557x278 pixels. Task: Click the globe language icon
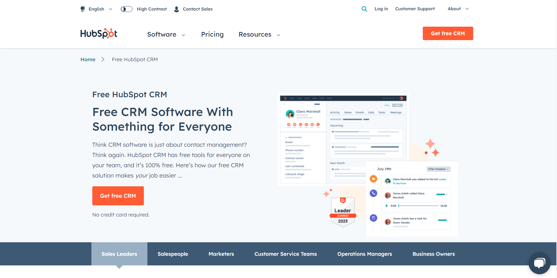click(x=83, y=9)
